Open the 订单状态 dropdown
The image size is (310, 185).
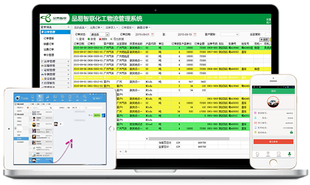pyautogui.click(x=100, y=34)
